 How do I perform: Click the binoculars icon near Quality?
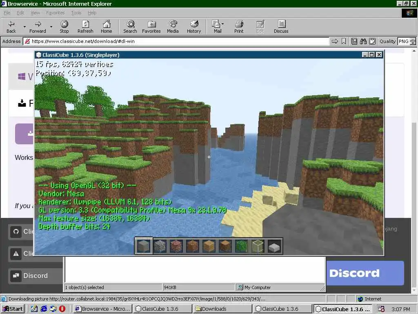(363, 41)
